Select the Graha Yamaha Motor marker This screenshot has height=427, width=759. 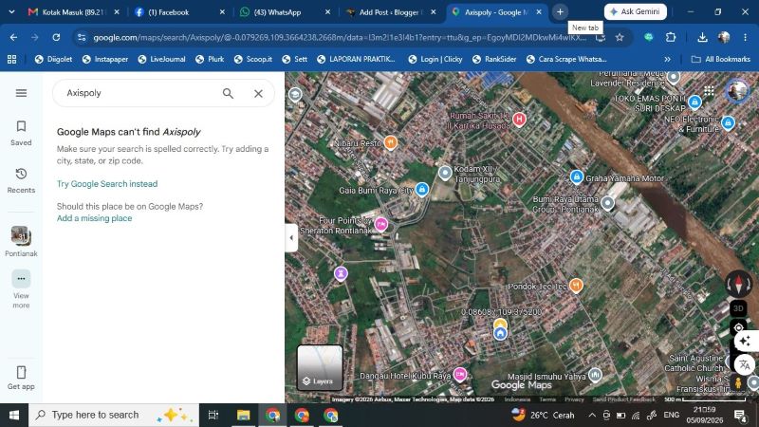576,177
